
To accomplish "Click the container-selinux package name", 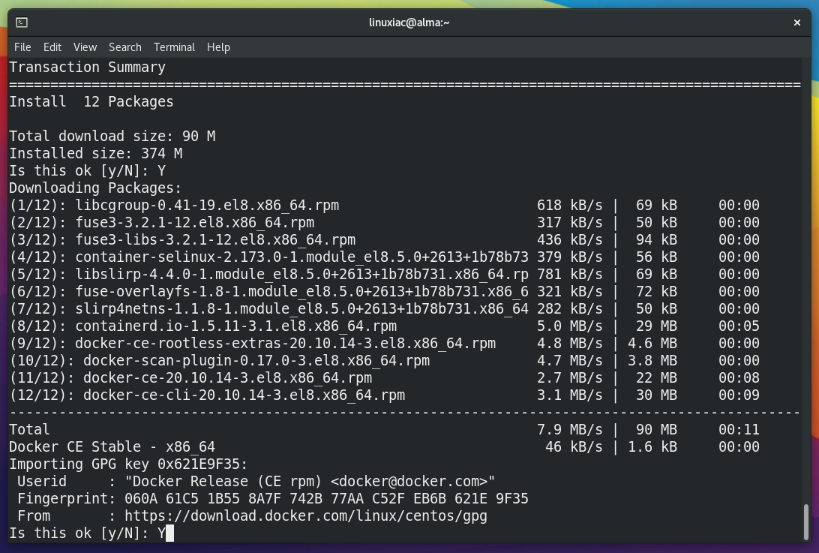I will (302, 257).
